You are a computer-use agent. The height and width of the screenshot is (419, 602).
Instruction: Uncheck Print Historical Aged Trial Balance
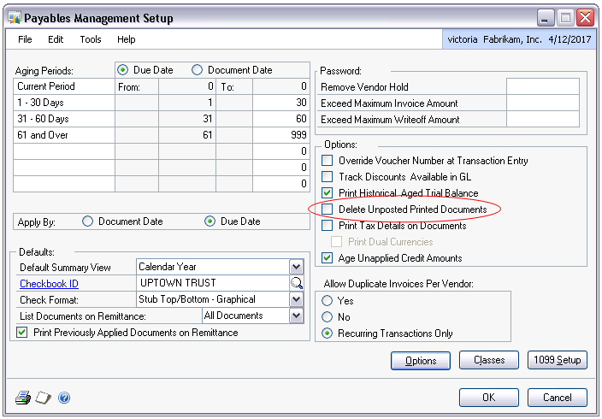[x=327, y=193]
